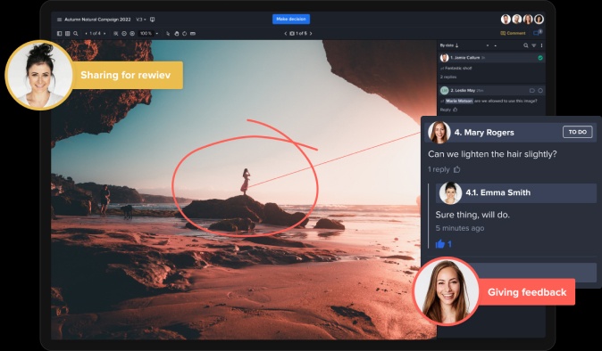Open the V.3 version dropdown
This screenshot has height=351, width=602.
coord(141,20)
